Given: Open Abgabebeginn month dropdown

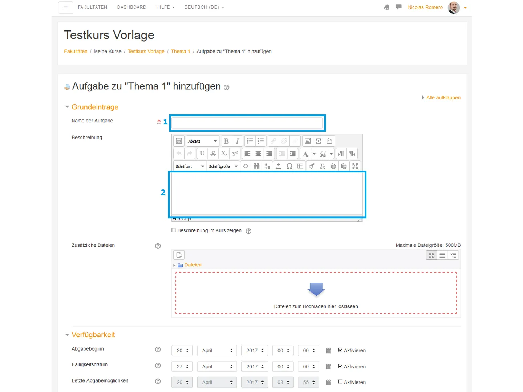Looking at the screenshot, I should pyautogui.click(x=217, y=351).
